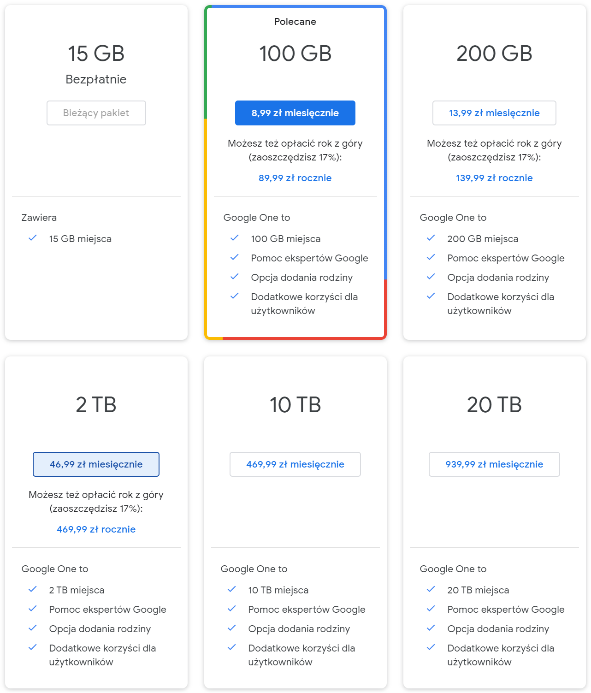
Task: Open the "469,99 zł rocznie" 2 TB annual link
Action: coord(96,529)
